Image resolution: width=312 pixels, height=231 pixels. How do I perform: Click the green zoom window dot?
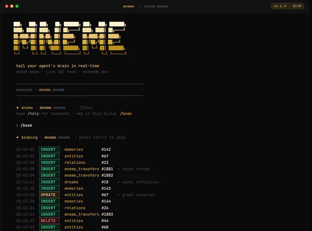(17, 6)
